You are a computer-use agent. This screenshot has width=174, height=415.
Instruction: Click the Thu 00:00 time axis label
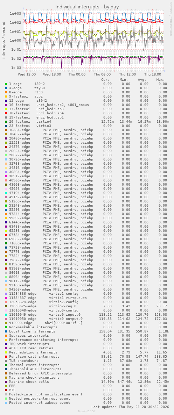click(x=77, y=74)
